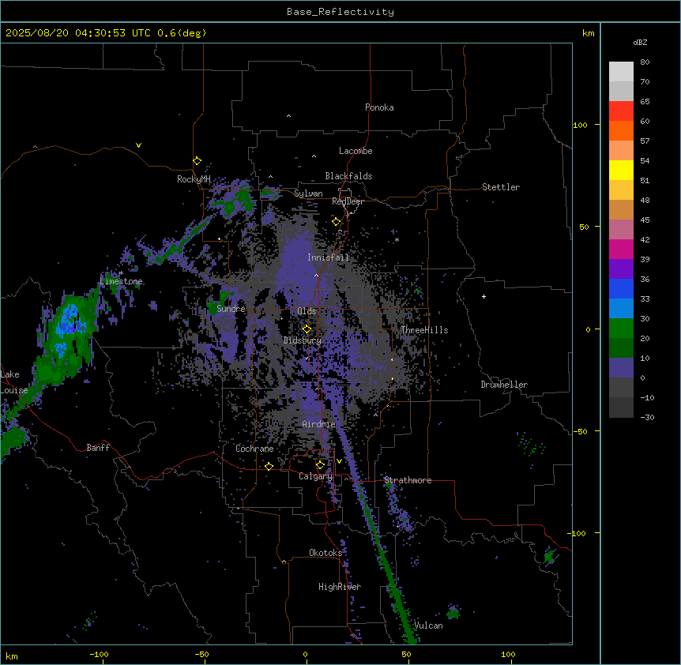
Task: Click the ThreeHills label
Action: point(424,330)
